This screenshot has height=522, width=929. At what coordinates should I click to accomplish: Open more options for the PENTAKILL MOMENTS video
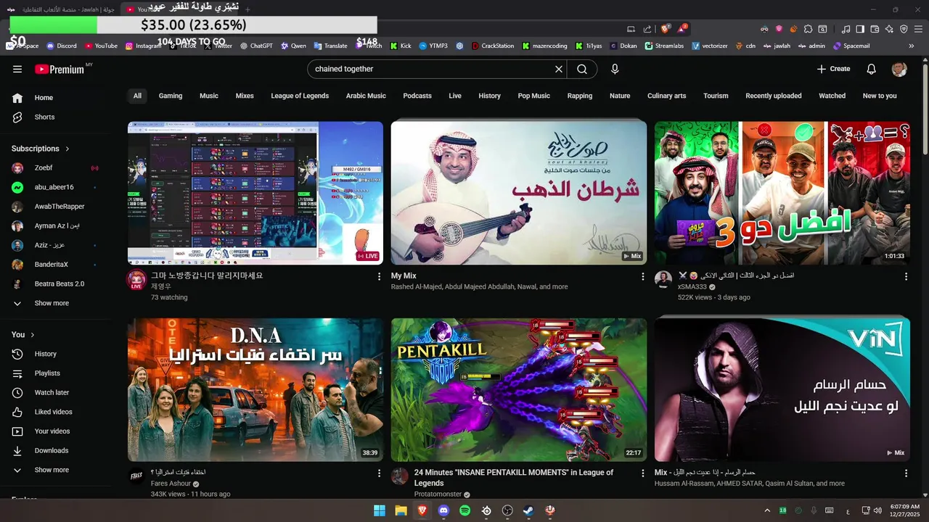(x=642, y=473)
